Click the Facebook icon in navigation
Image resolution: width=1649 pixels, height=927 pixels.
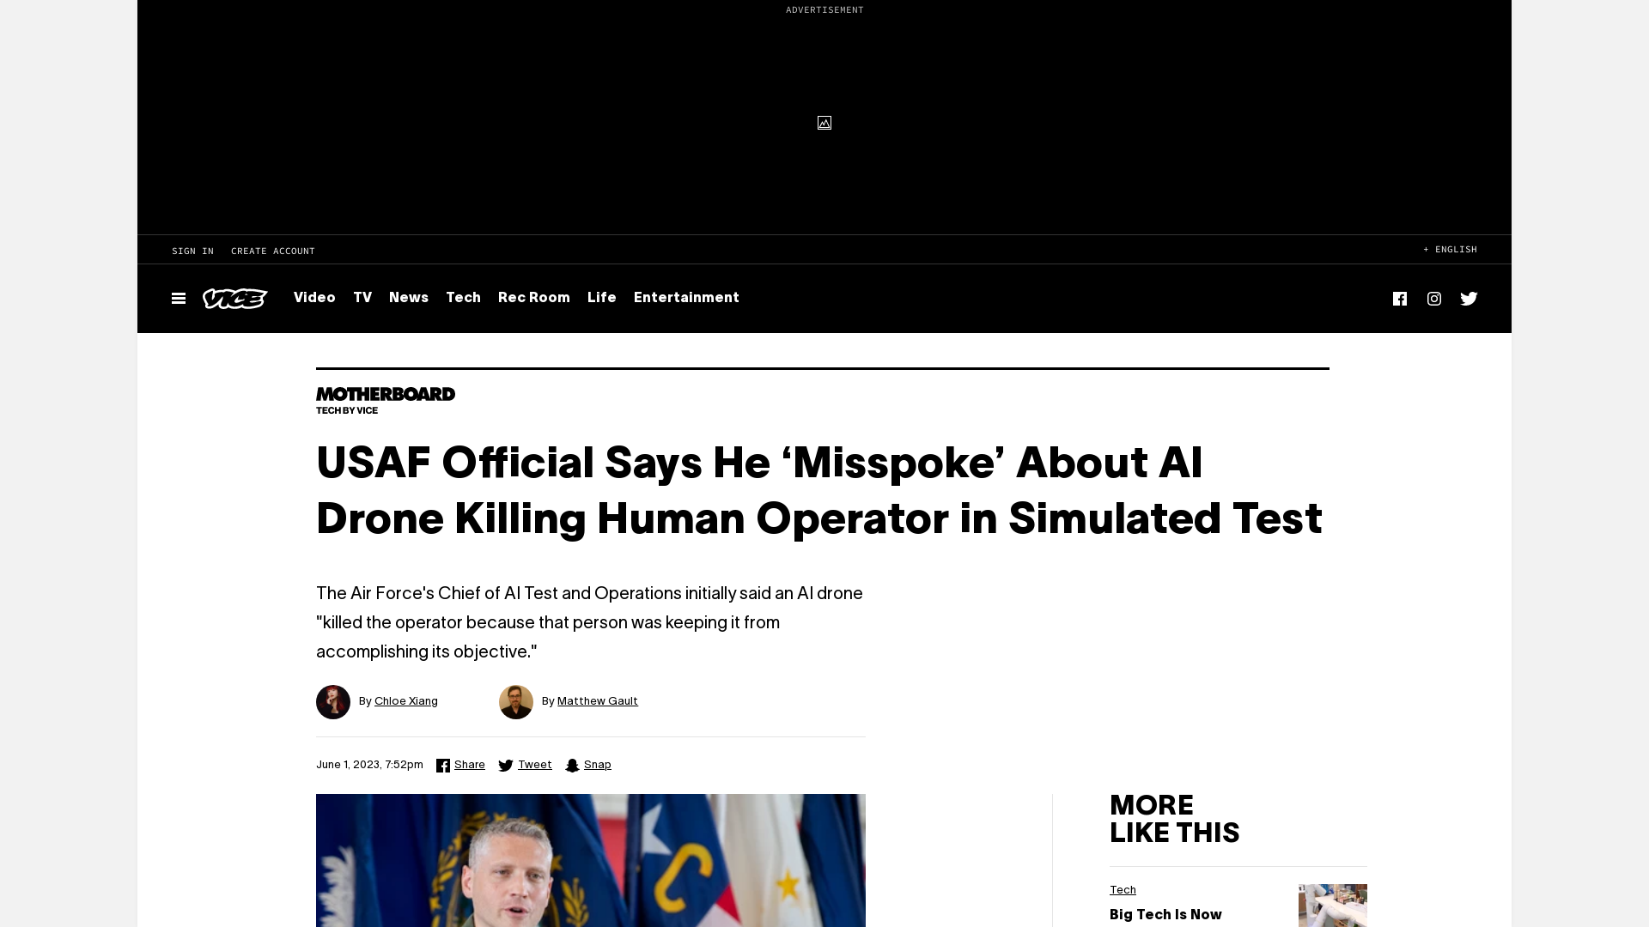point(1400,298)
